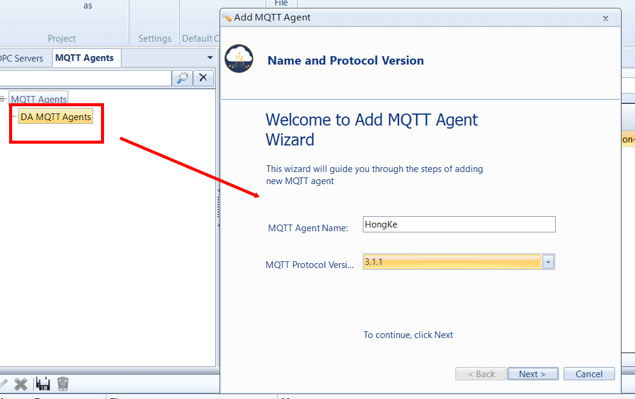
Task: Click the trash bin icon
Action: click(62, 383)
